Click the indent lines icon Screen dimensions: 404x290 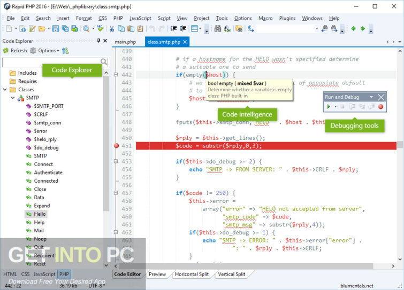[x=173, y=28]
